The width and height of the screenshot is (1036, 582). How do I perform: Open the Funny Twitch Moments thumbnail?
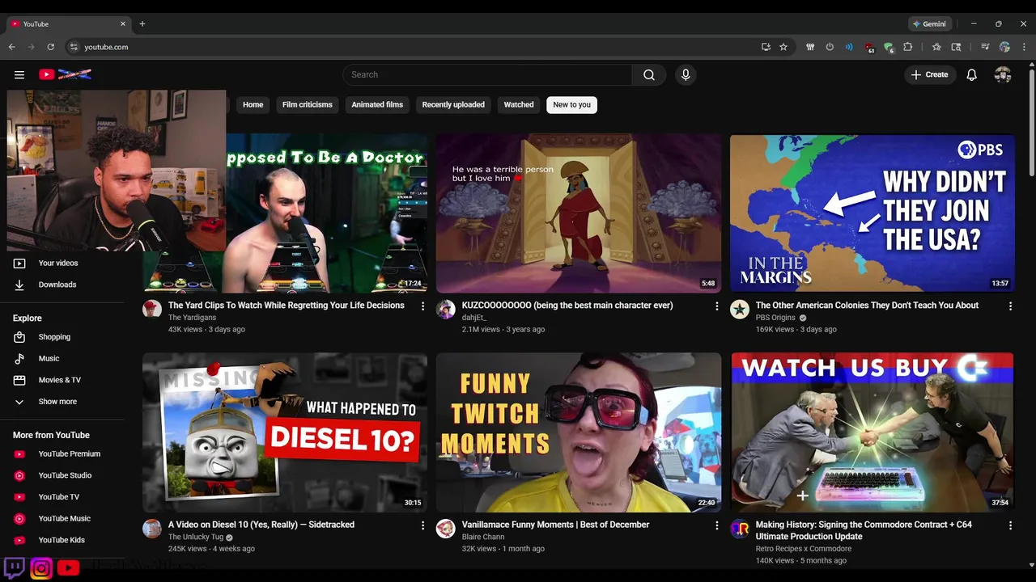[x=579, y=432]
